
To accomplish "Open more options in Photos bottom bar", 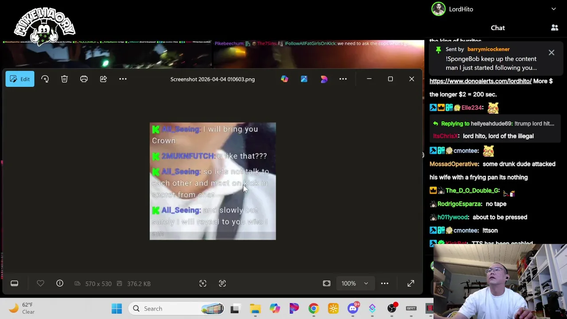I will point(384,284).
